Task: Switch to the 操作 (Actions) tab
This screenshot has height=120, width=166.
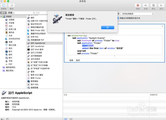Action: (3, 13)
